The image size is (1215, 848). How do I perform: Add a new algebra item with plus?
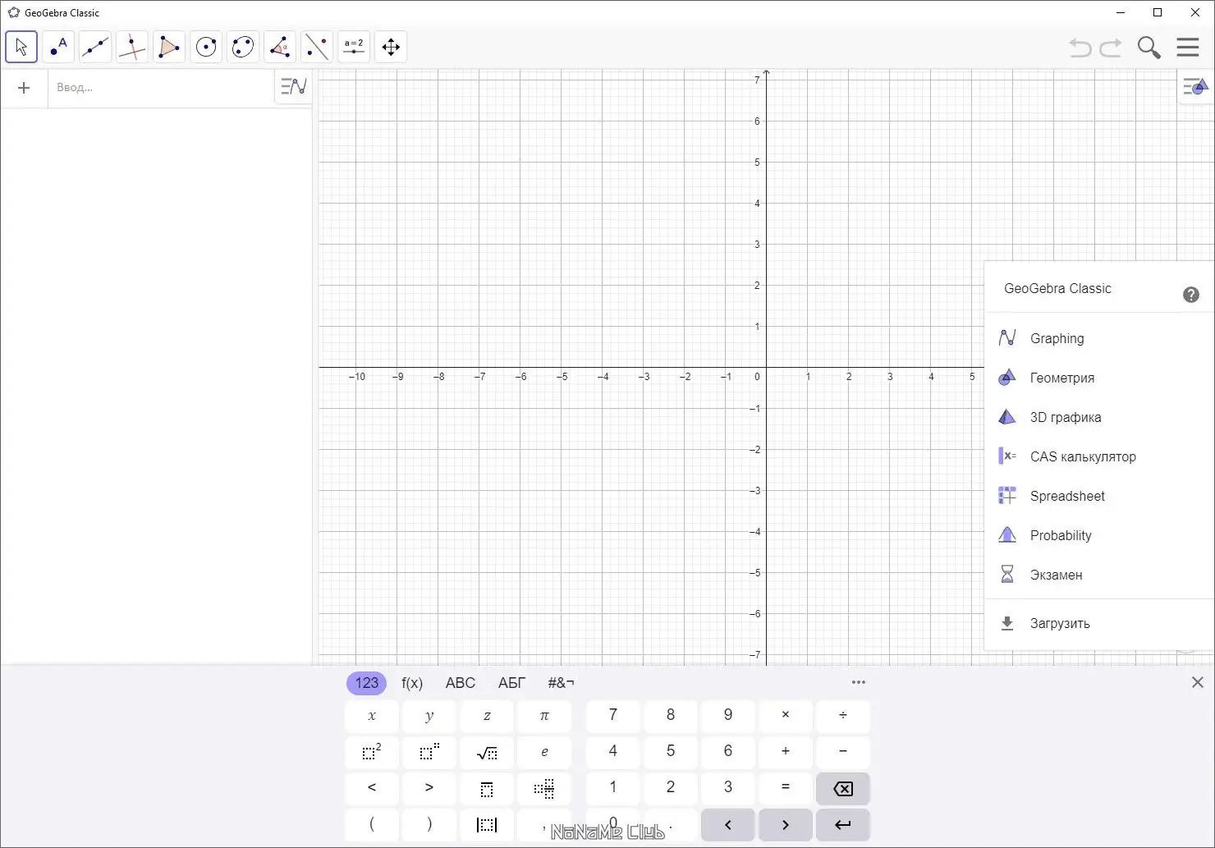(x=24, y=88)
